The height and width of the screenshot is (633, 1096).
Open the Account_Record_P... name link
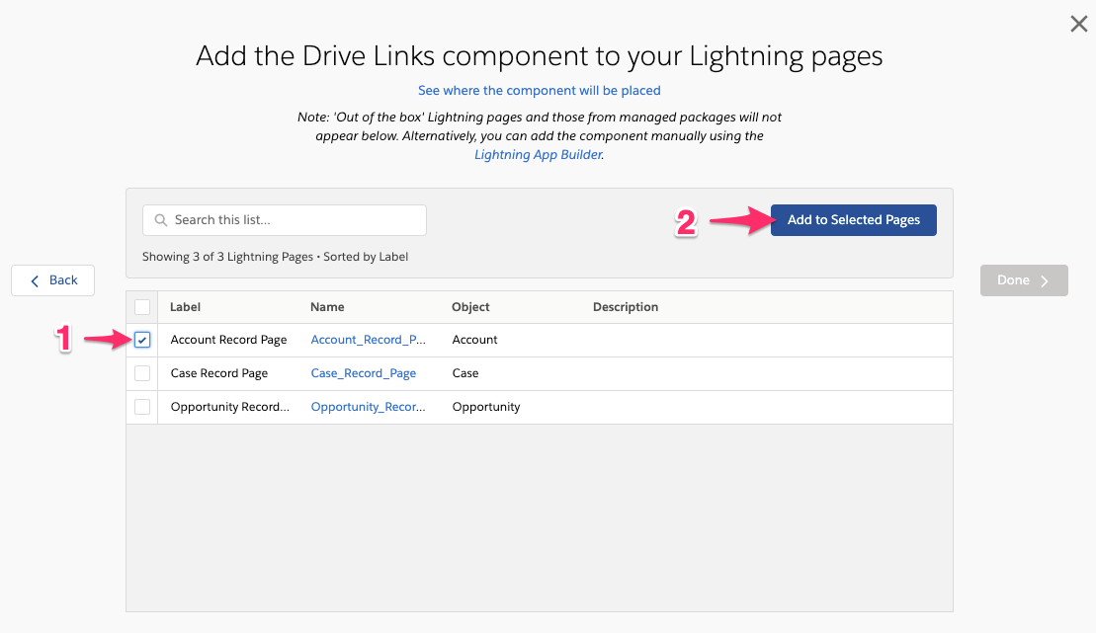coord(368,340)
